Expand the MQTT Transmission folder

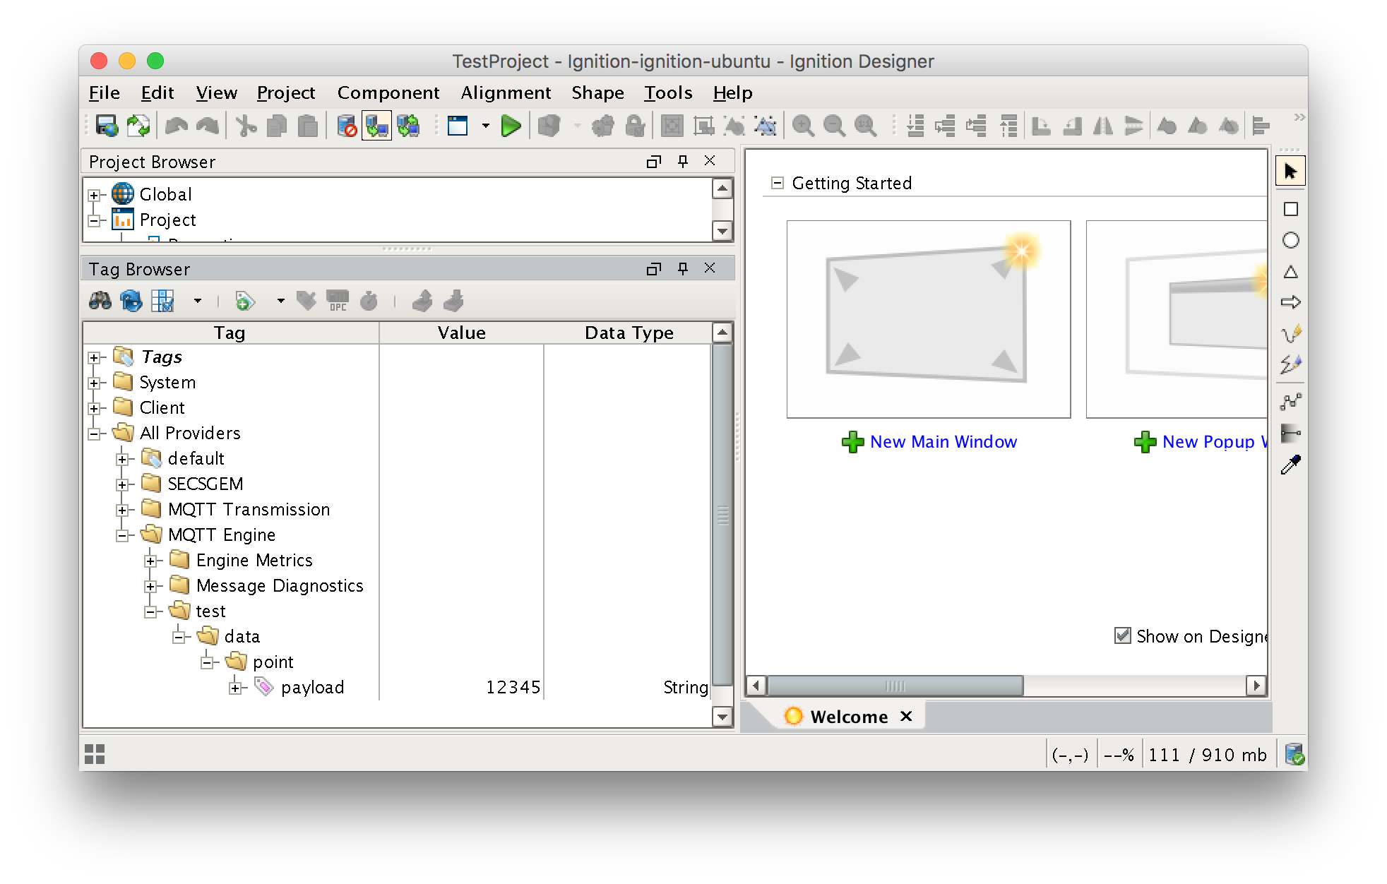pos(122,510)
